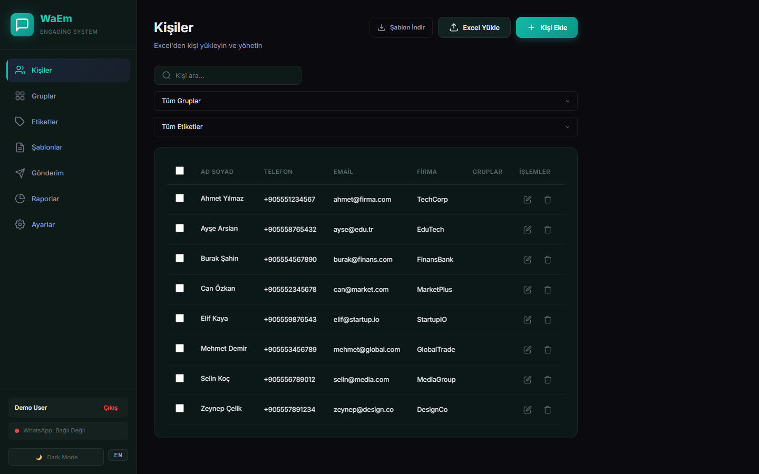This screenshot has width=759, height=474.
Task: Go to Raporlar in the sidebar
Action: coord(45,199)
